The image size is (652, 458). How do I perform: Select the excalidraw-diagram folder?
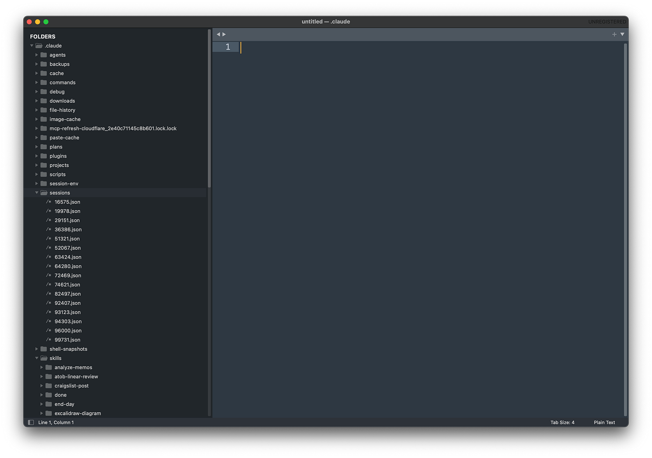[77, 413]
